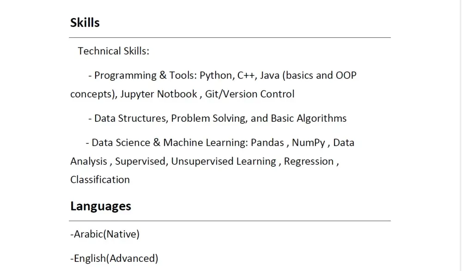The image size is (462, 271).
Task: Click the word Jupyter
Action: tap(137, 94)
